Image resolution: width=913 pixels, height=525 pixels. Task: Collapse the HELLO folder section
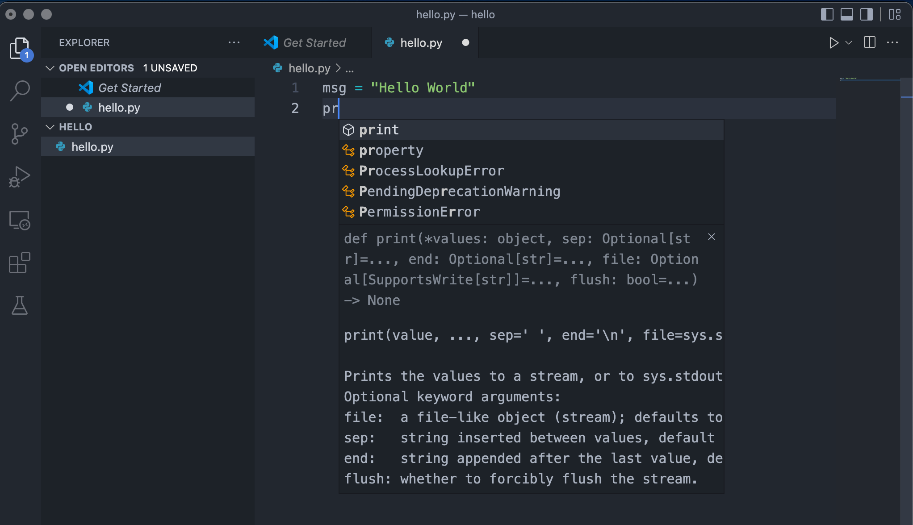pyautogui.click(x=50, y=127)
